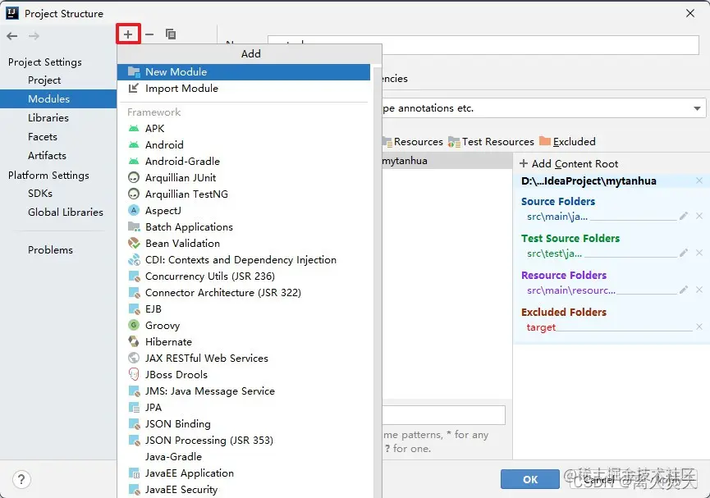
Task: Click the Arquillian TestNG icon
Action: click(x=134, y=194)
